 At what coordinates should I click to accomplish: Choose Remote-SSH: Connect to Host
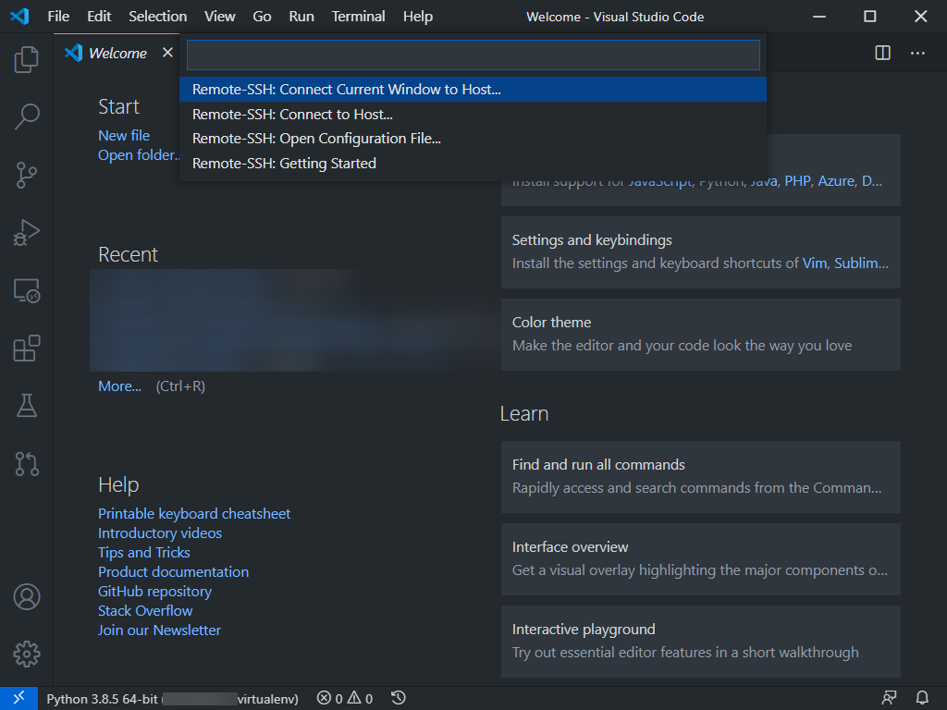pos(473,114)
